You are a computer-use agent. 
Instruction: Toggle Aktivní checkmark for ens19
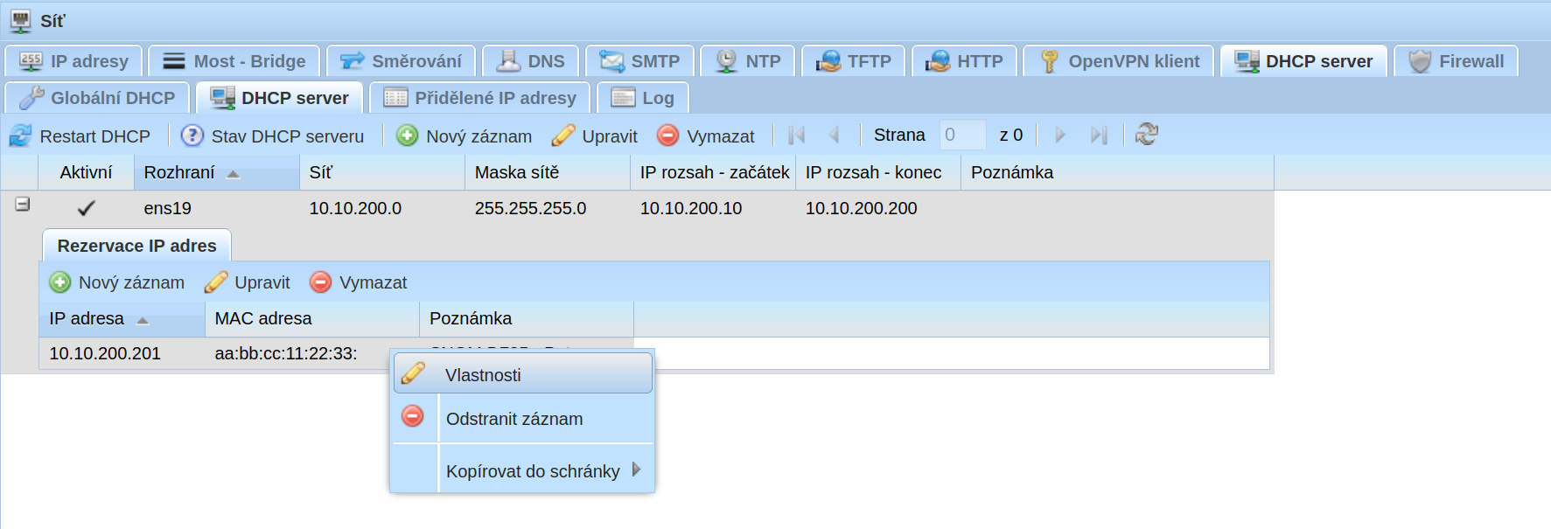tap(86, 208)
